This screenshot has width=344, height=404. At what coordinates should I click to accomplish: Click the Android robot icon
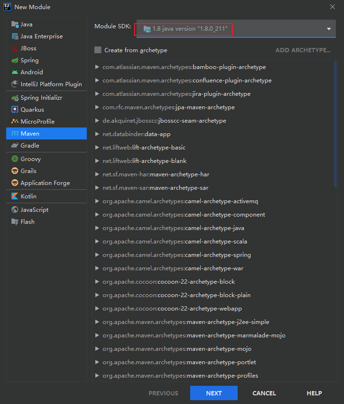click(x=15, y=72)
